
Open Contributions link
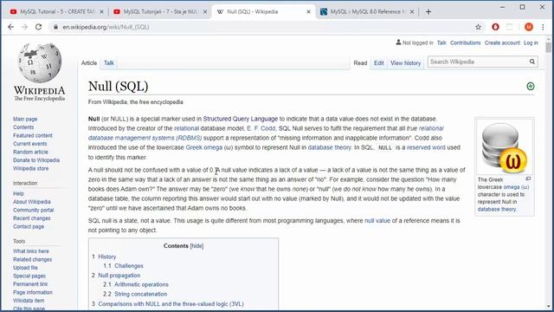click(x=466, y=42)
